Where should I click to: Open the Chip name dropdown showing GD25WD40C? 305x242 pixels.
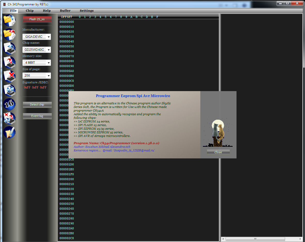coord(36,50)
